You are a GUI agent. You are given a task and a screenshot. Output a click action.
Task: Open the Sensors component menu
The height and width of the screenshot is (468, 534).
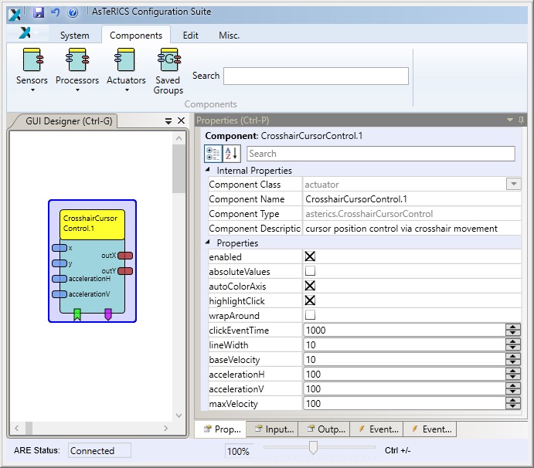click(32, 70)
